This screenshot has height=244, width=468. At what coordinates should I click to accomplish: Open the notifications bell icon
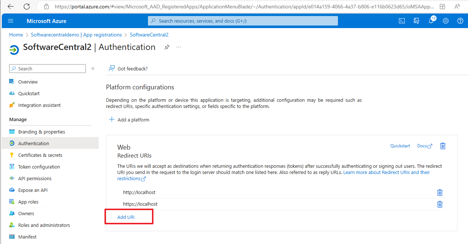click(431, 21)
